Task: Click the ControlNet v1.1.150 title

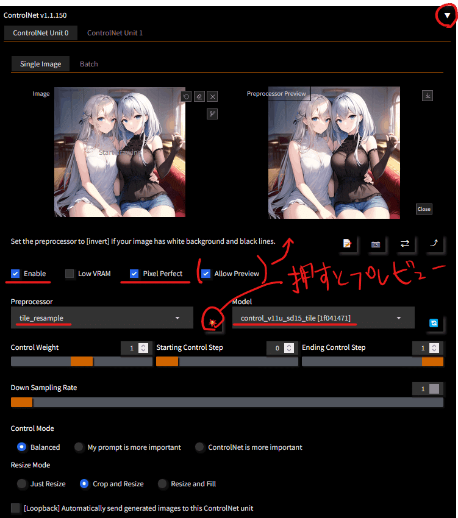Action: coord(35,15)
